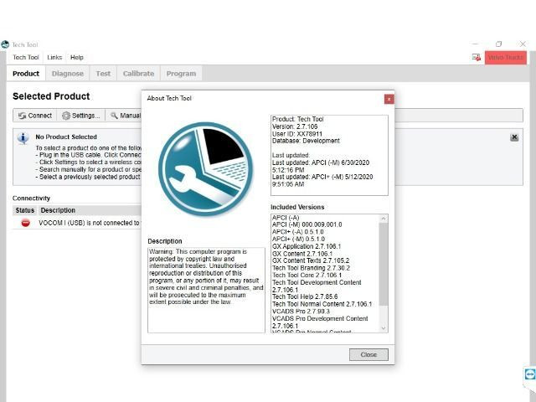Click the info icon in No Product Selected
This screenshot has width=536, height=402.
click(x=23, y=138)
